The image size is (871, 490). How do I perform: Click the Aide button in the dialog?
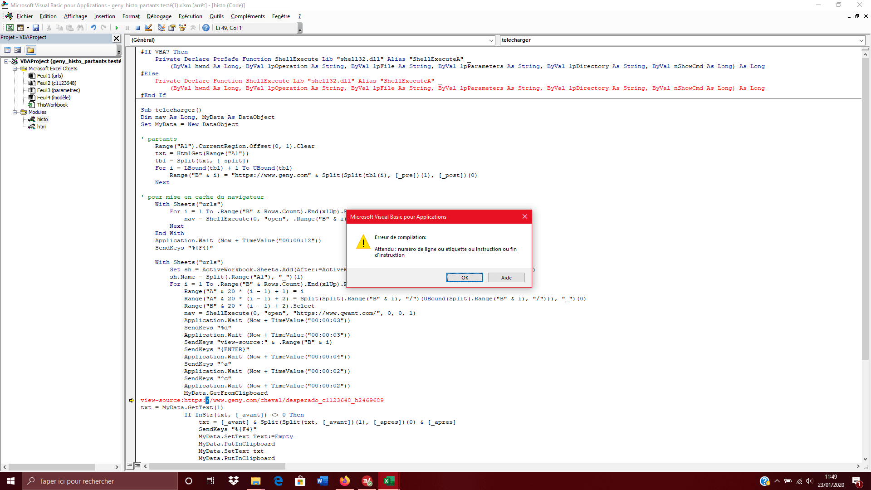[506, 278]
